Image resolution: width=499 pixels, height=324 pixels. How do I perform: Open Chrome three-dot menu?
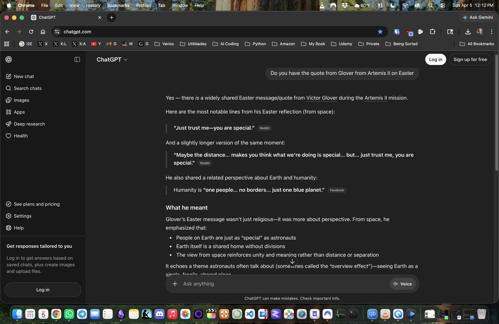pos(492,32)
